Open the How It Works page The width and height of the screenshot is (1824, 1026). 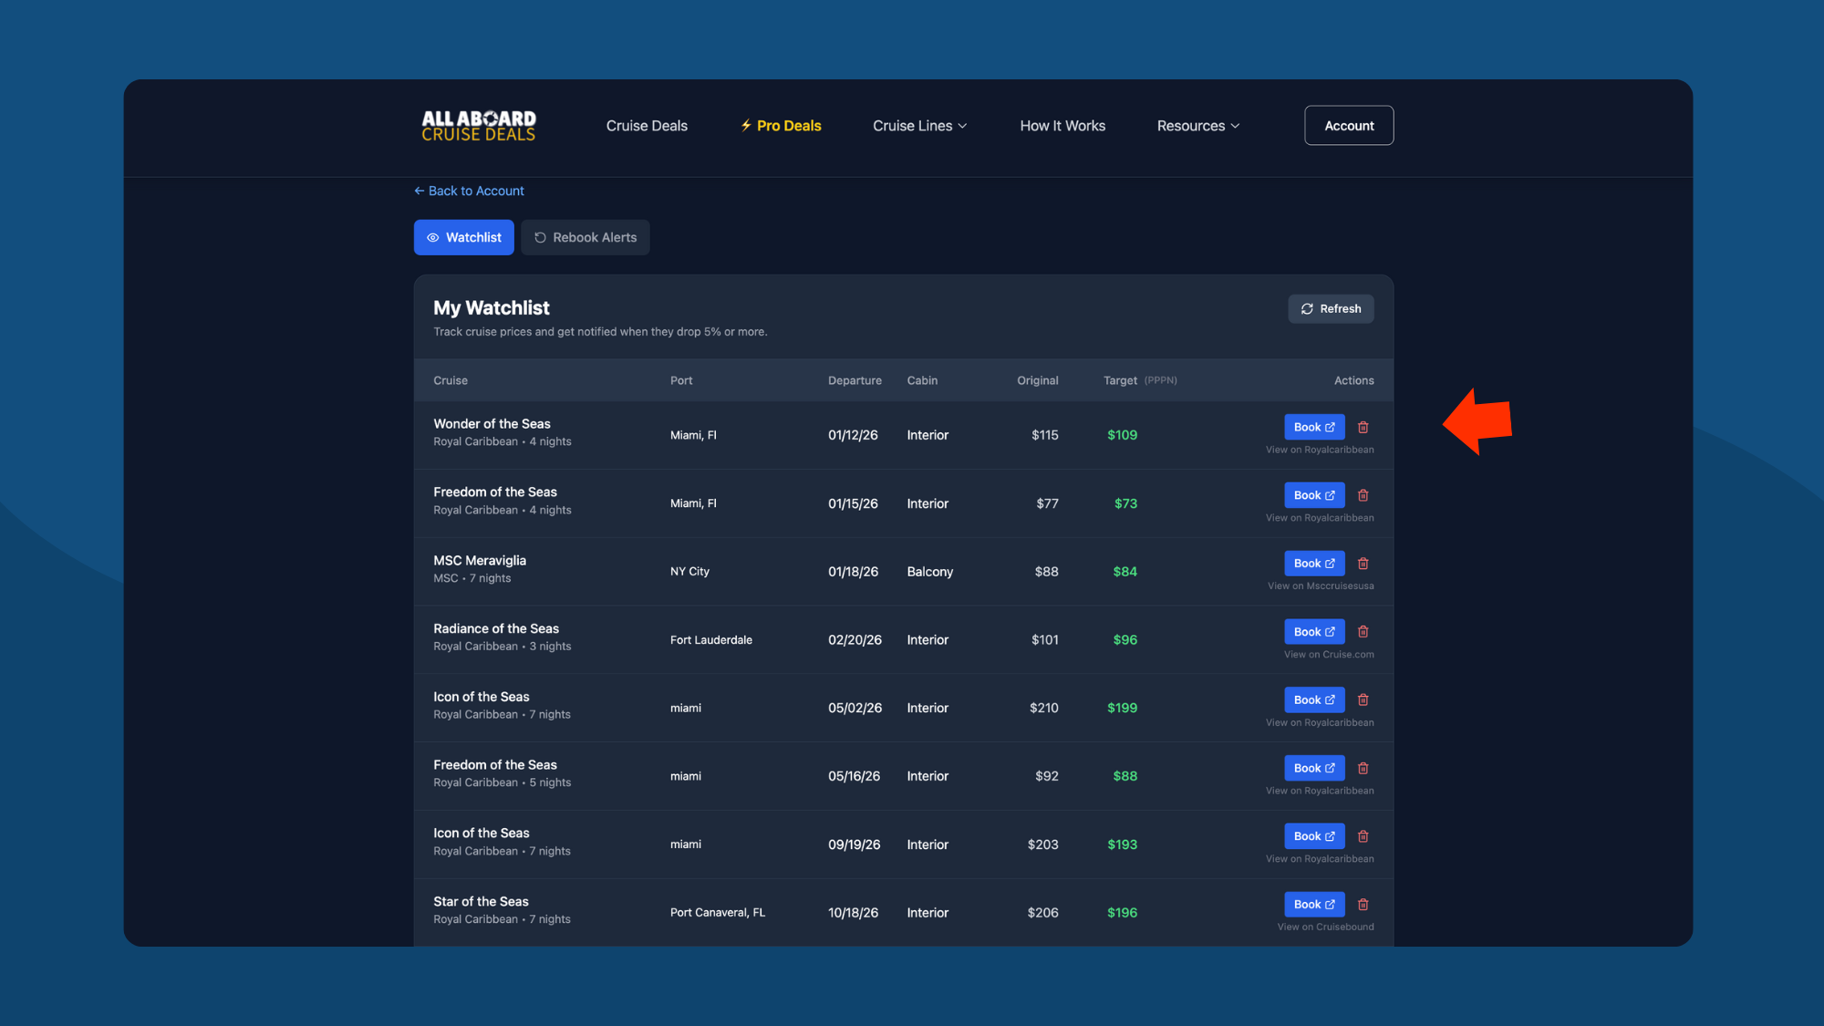(1062, 126)
